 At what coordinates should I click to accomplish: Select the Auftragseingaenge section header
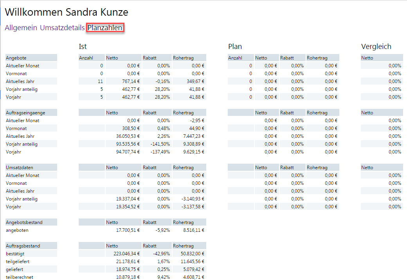pos(25,113)
